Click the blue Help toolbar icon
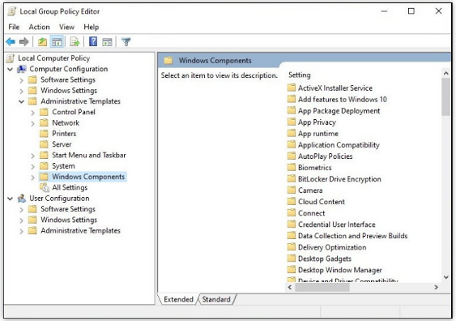The image size is (456, 321). 93,41
